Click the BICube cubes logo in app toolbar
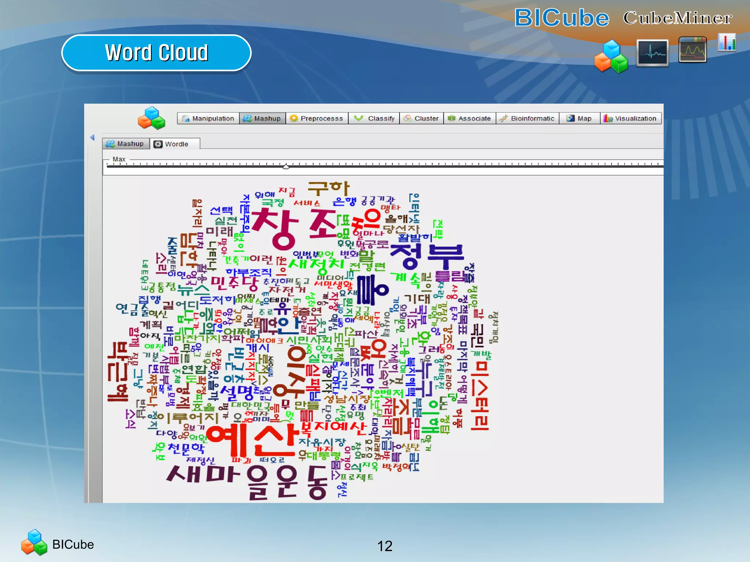This screenshot has width=750, height=562. 151,118
